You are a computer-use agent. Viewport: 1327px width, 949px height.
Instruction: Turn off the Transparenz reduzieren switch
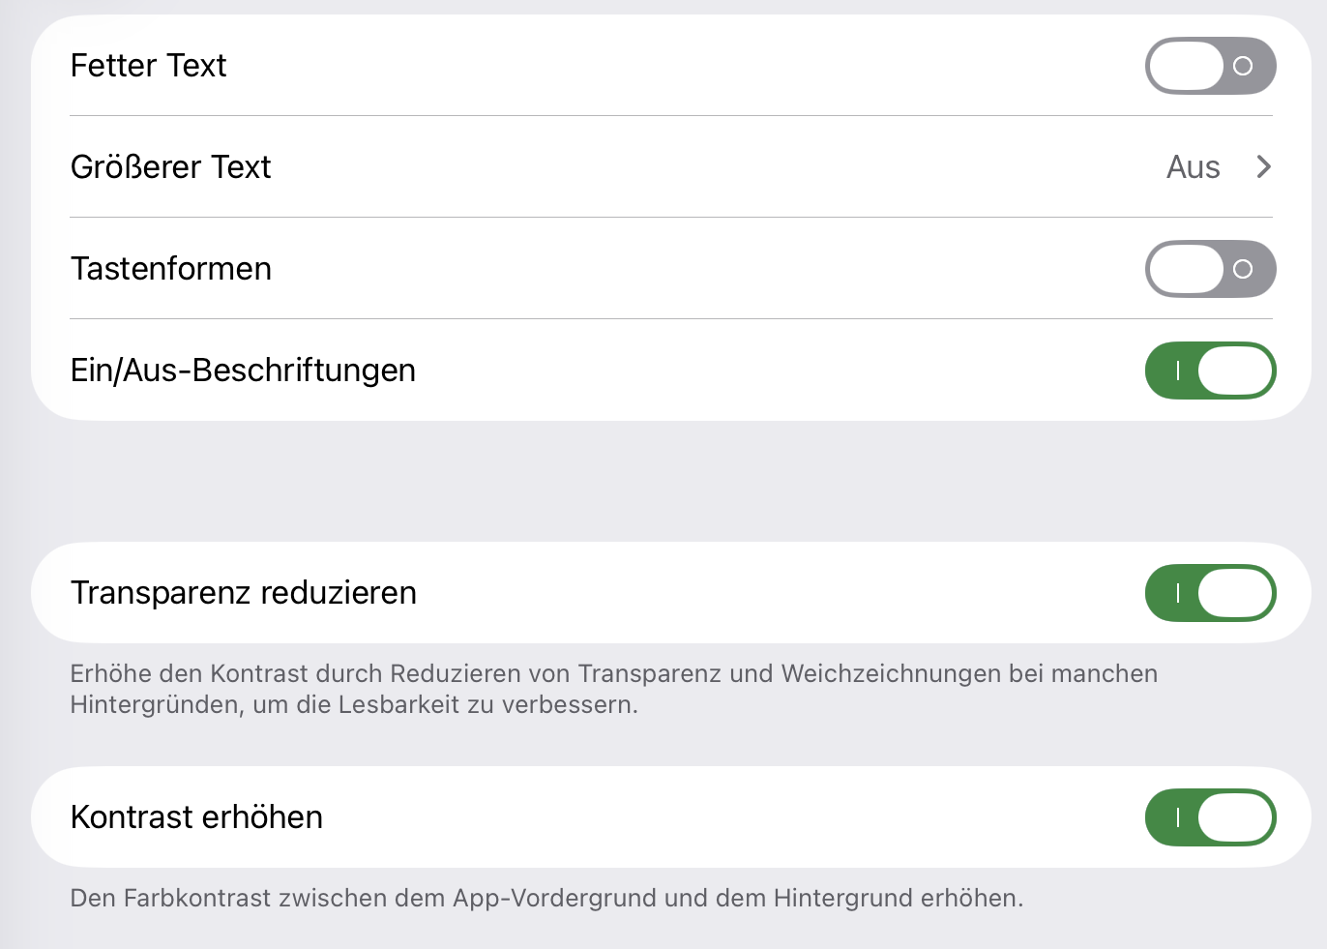pyautogui.click(x=1210, y=593)
